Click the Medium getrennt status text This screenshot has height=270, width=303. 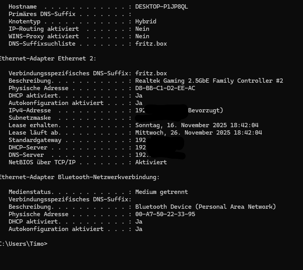point(161,192)
